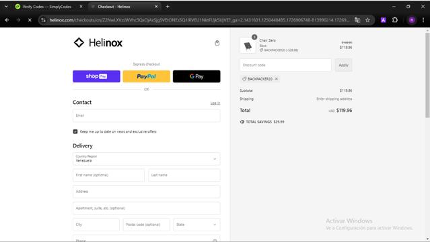Focus the City field
This screenshot has height=242, width=430.
pyautogui.click(x=96, y=225)
